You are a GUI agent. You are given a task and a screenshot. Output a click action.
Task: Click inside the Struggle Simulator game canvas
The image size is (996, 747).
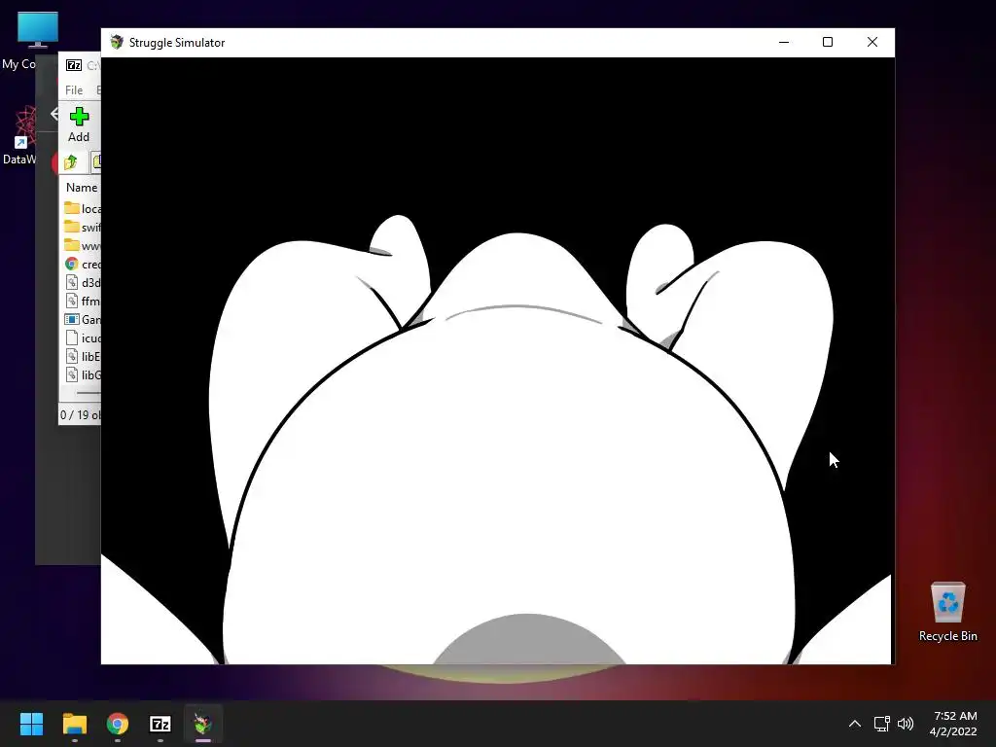pos(497,360)
